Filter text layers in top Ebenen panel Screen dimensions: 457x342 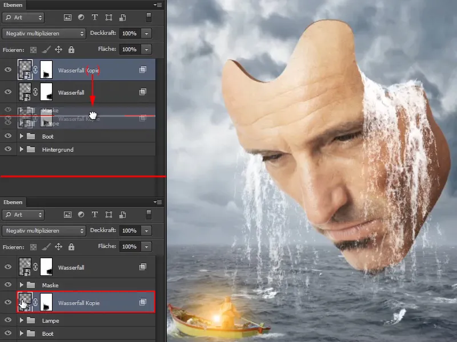(x=95, y=18)
